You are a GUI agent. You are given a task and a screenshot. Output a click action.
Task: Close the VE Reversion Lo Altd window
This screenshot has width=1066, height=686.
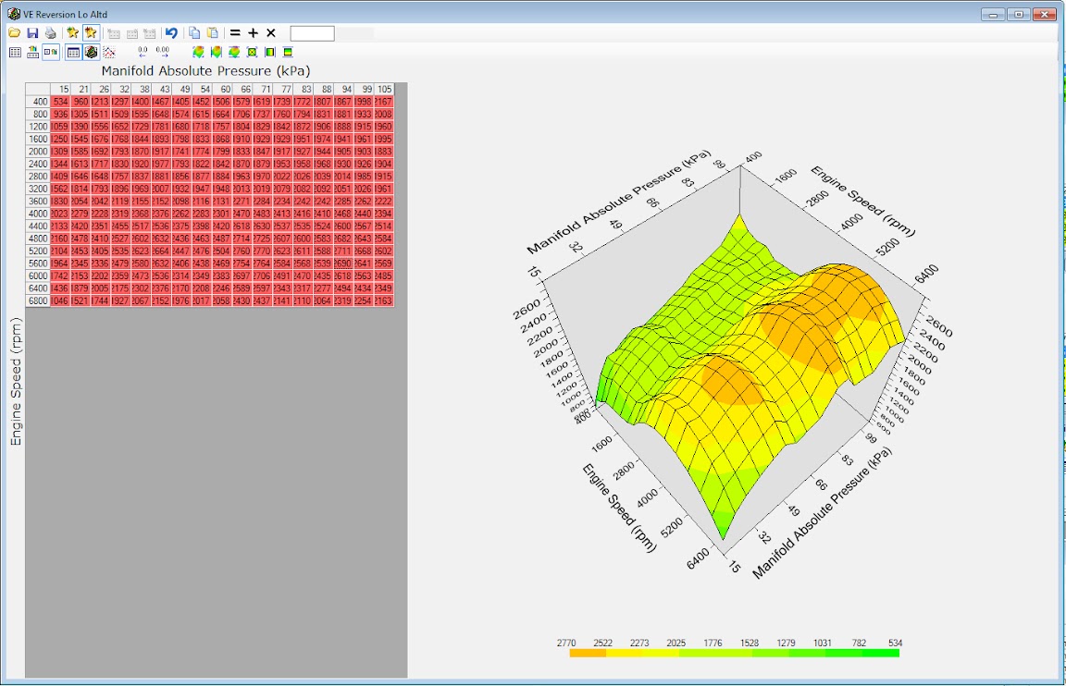coord(1044,14)
